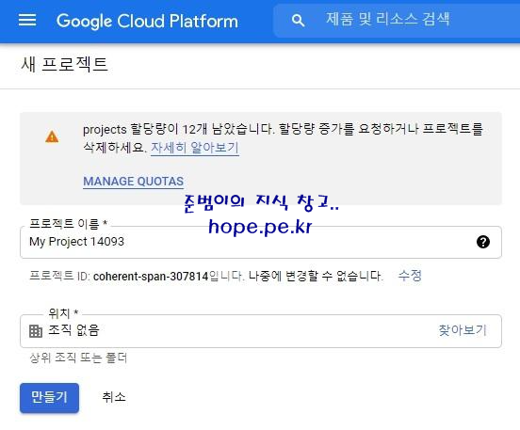Viewport: 520px width, 430px height.
Task: Click the orange quota warning icon
Action: [52, 136]
